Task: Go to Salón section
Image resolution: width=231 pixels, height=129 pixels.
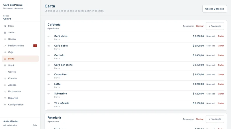Action: coord(20,32)
